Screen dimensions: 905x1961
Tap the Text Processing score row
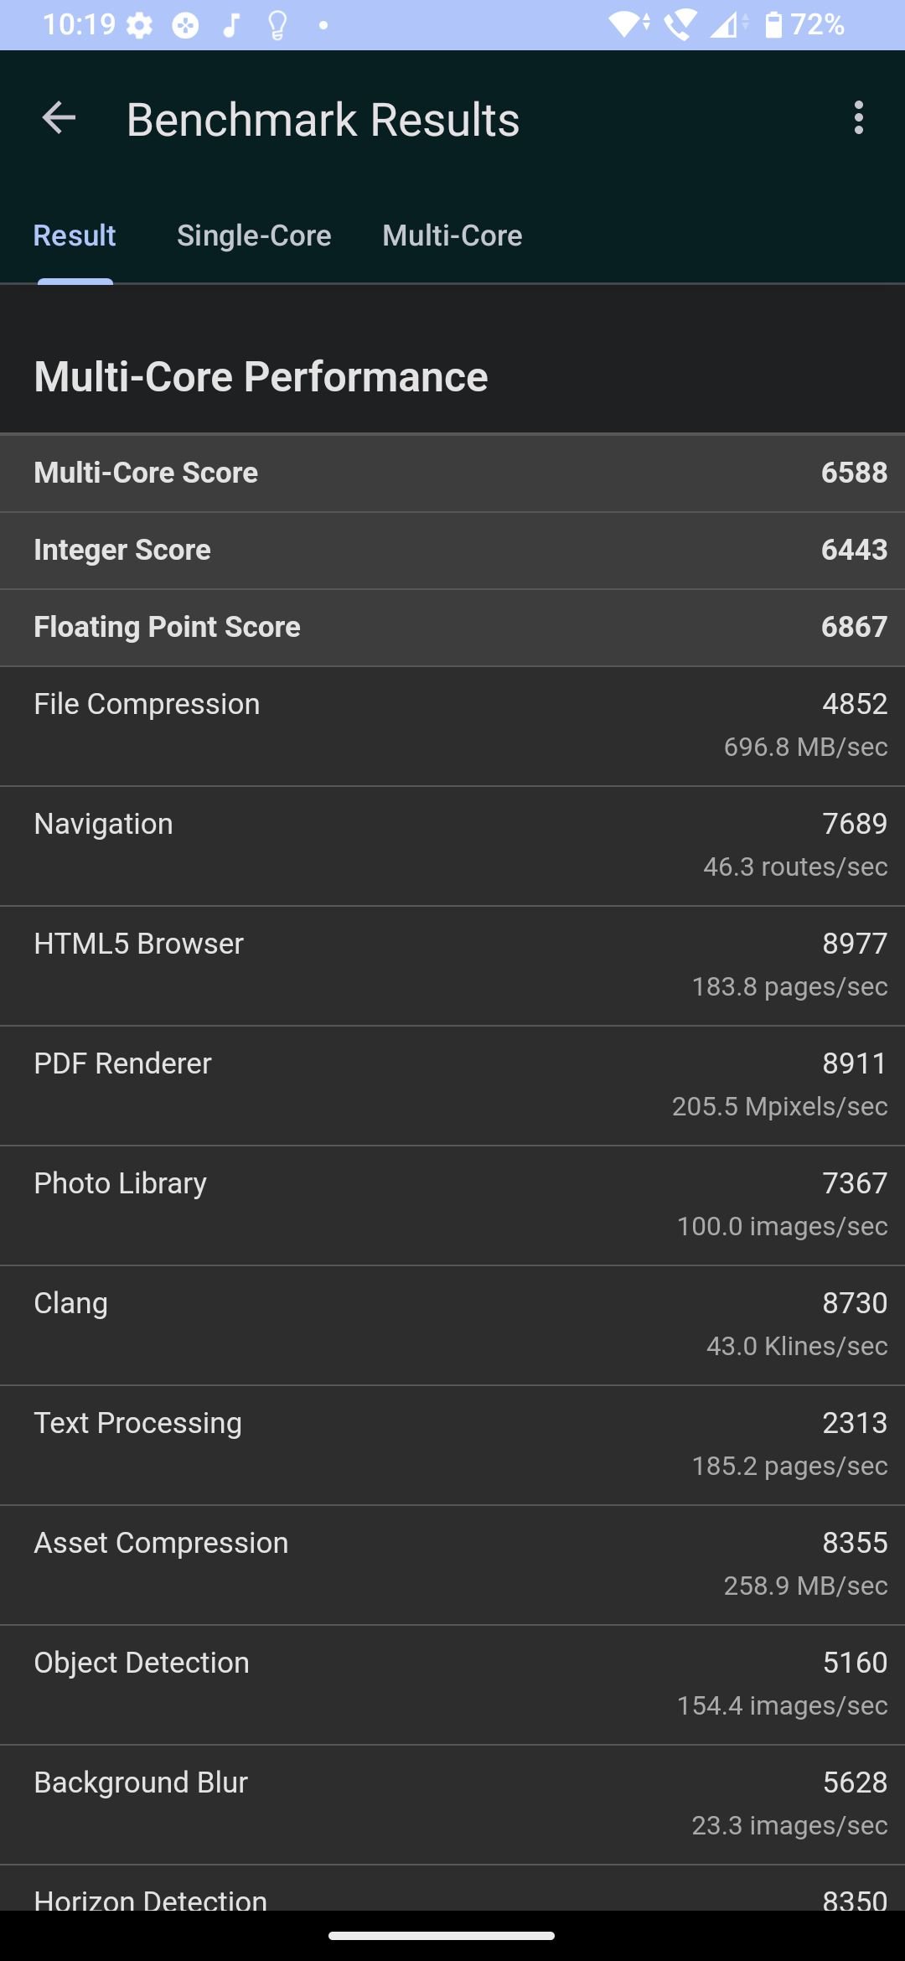(x=452, y=1446)
